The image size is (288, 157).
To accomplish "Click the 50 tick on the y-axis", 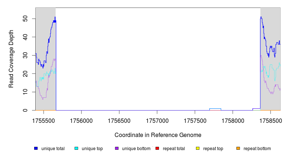I will [x=25, y=19].
